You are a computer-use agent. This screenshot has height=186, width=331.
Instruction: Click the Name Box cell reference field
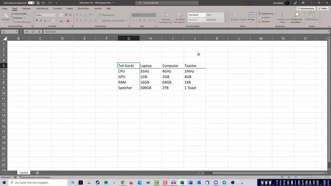[9, 32]
